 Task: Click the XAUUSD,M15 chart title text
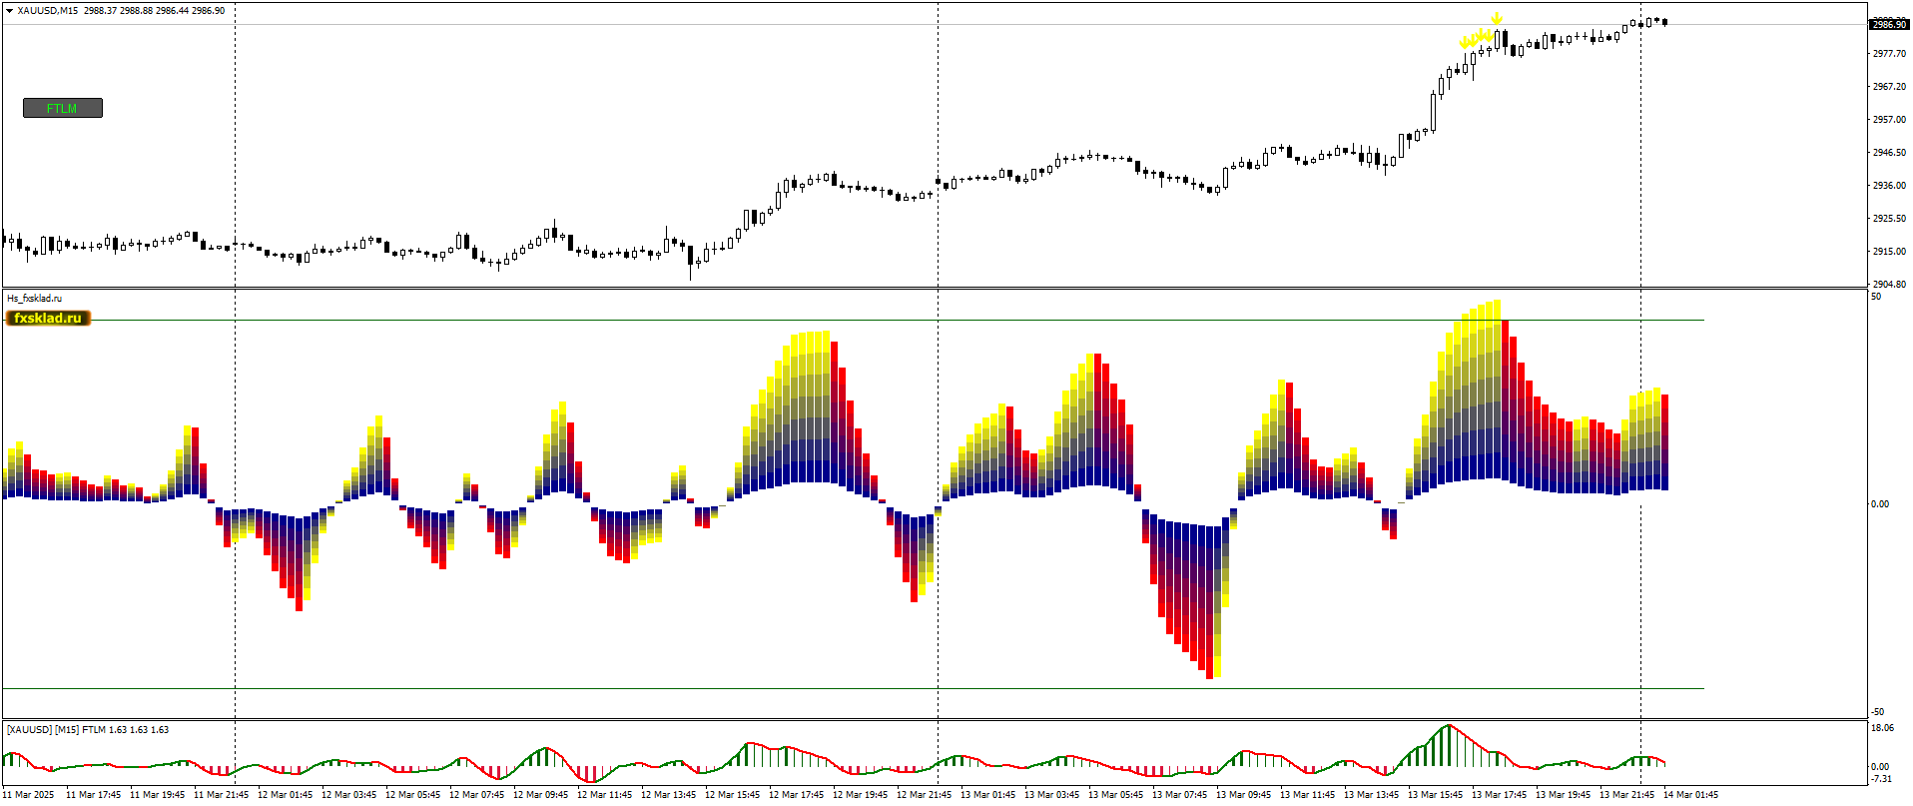click(x=48, y=10)
